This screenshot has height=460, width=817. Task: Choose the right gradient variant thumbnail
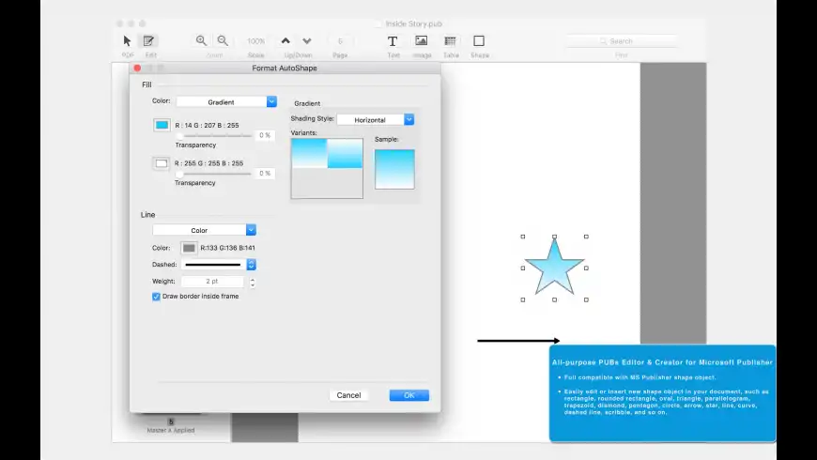345,153
